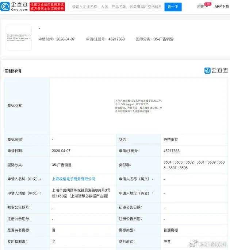Click the 初审公告期号 label
Viewport: 230px width, 250px height.
(19, 207)
